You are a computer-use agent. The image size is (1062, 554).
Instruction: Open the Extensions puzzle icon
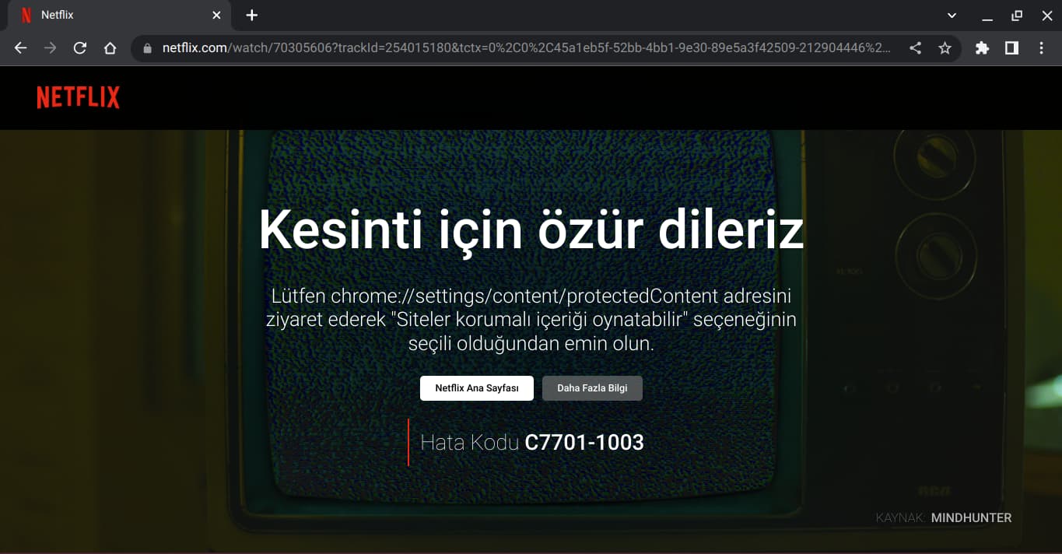click(982, 48)
